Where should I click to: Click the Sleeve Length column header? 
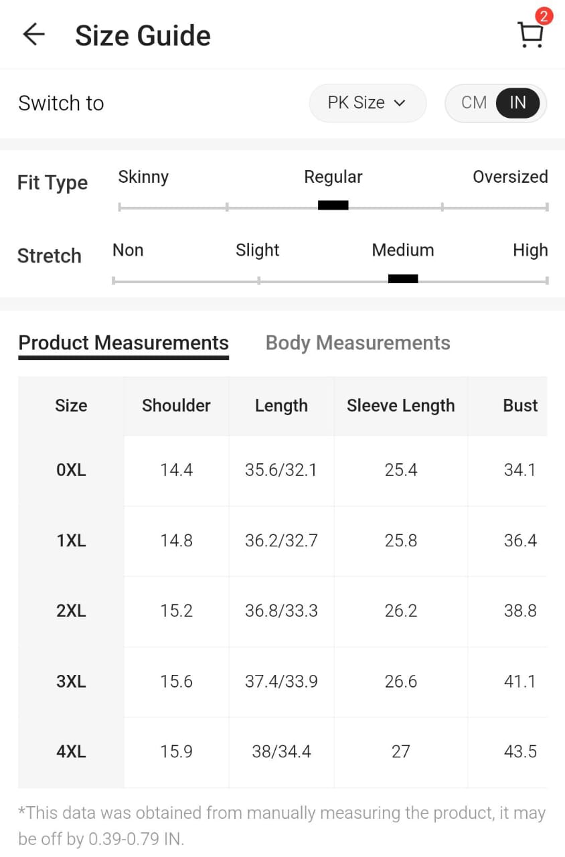tap(400, 406)
